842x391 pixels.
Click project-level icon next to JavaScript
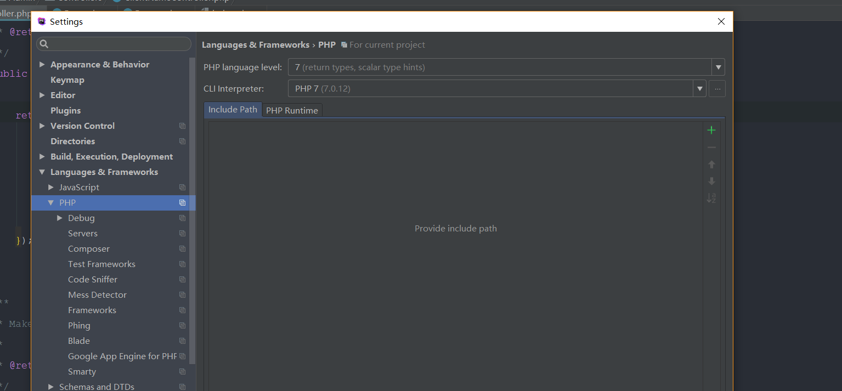pos(183,188)
